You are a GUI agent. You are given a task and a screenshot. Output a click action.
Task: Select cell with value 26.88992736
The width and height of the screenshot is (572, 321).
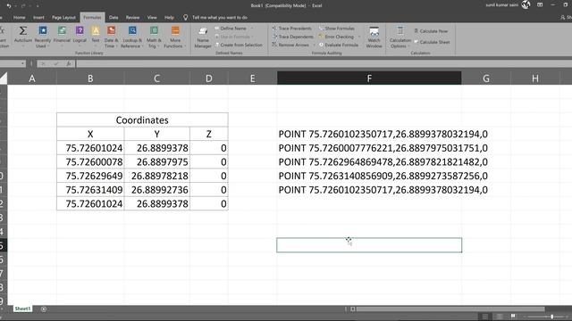[157, 190]
